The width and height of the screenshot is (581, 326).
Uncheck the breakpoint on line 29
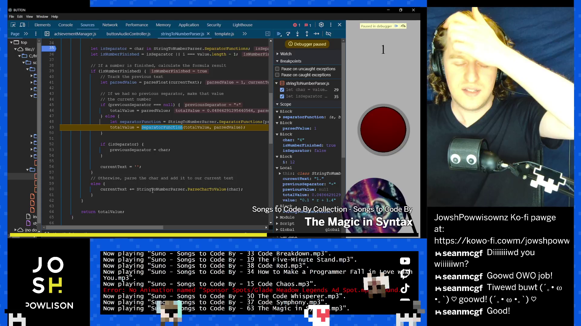(x=282, y=90)
